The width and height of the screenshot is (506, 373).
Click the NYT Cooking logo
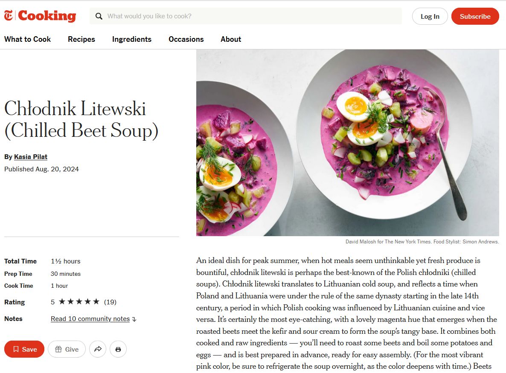pyautogui.click(x=40, y=16)
